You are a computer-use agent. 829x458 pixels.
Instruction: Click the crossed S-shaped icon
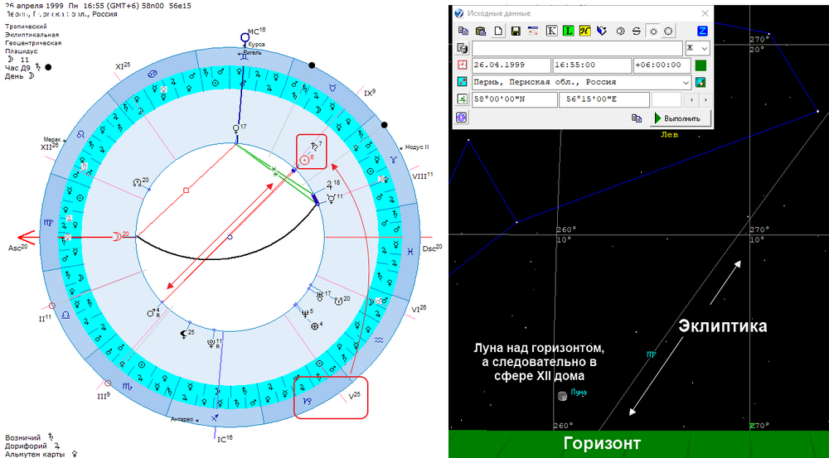[637, 31]
